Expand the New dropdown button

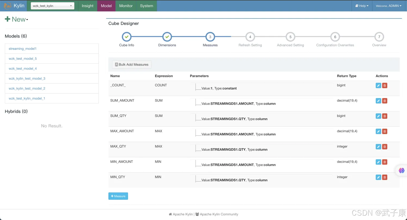(17, 19)
